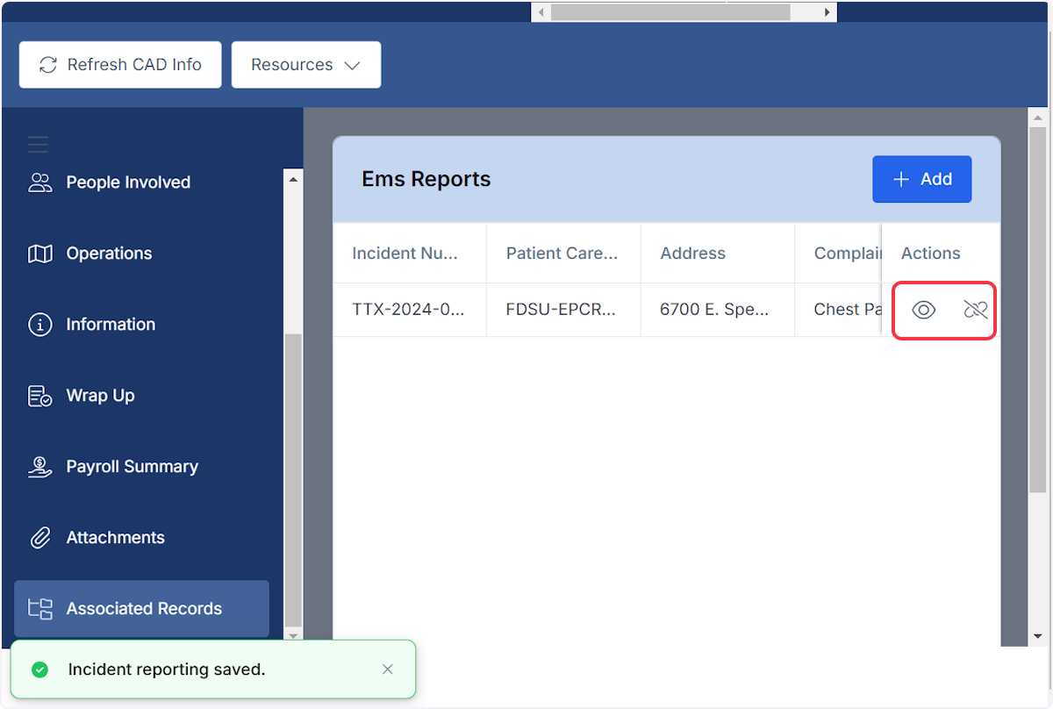Open the Information section
Image resolution: width=1053 pixels, height=709 pixels.
click(x=141, y=325)
